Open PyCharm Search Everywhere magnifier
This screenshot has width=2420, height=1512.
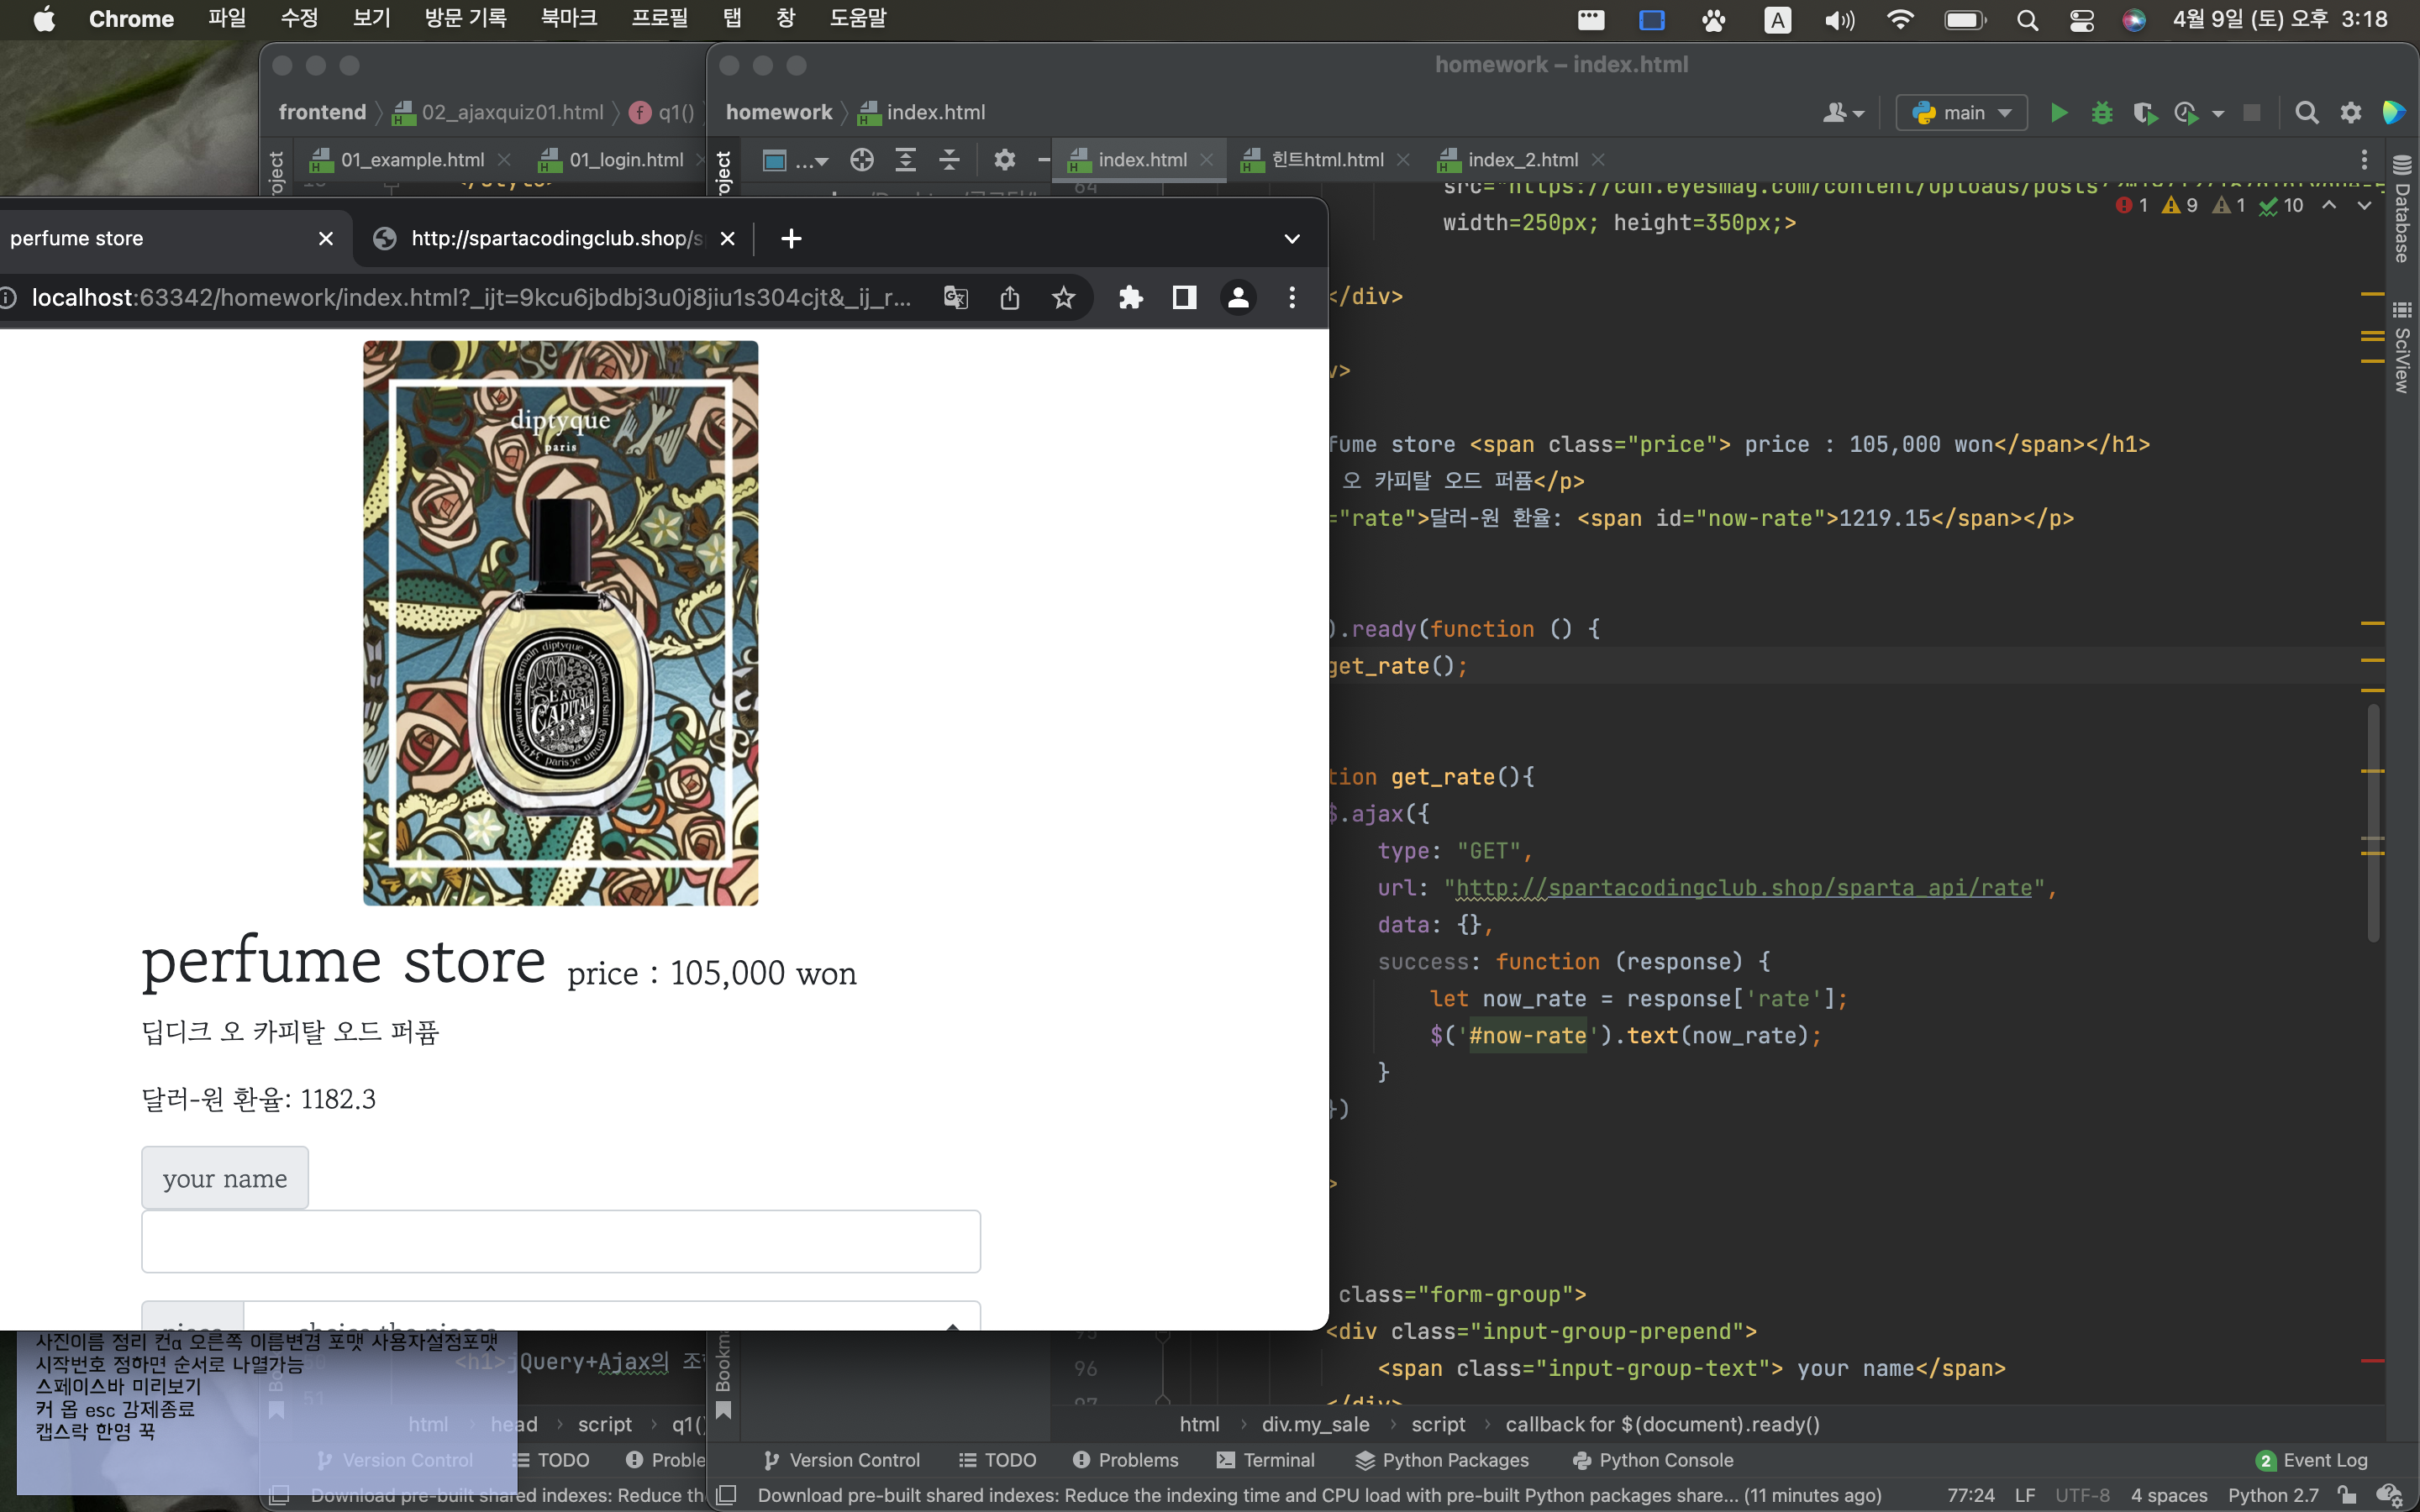pos(2306,113)
